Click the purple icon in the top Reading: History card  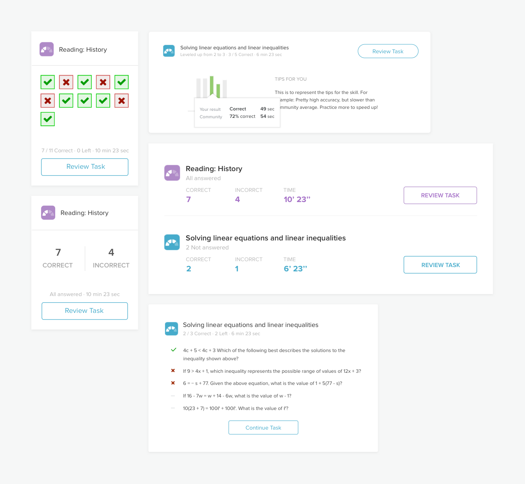47,49
